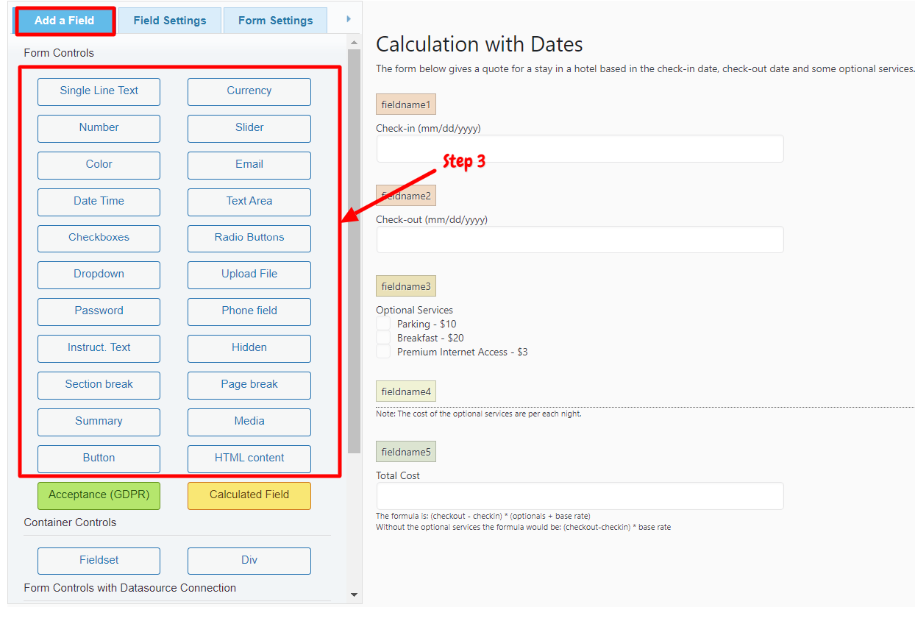Add a Radio Buttons control
The width and height of the screenshot is (915, 624).
(249, 238)
